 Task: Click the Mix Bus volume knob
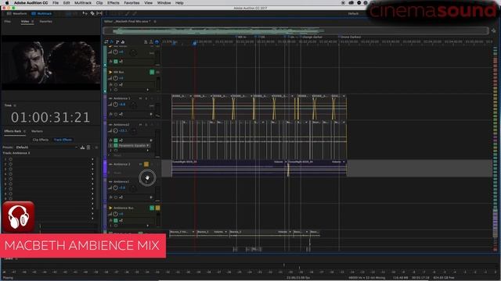pyautogui.click(x=115, y=78)
